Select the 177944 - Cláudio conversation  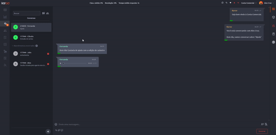point(31,38)
